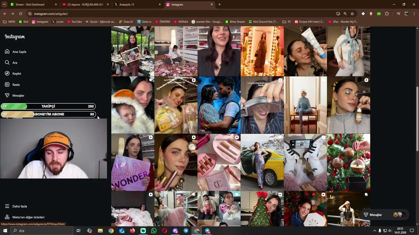The image size is (419, 235).
Task: Click the Instagram logo wordmark
Action: click(15, 37)
